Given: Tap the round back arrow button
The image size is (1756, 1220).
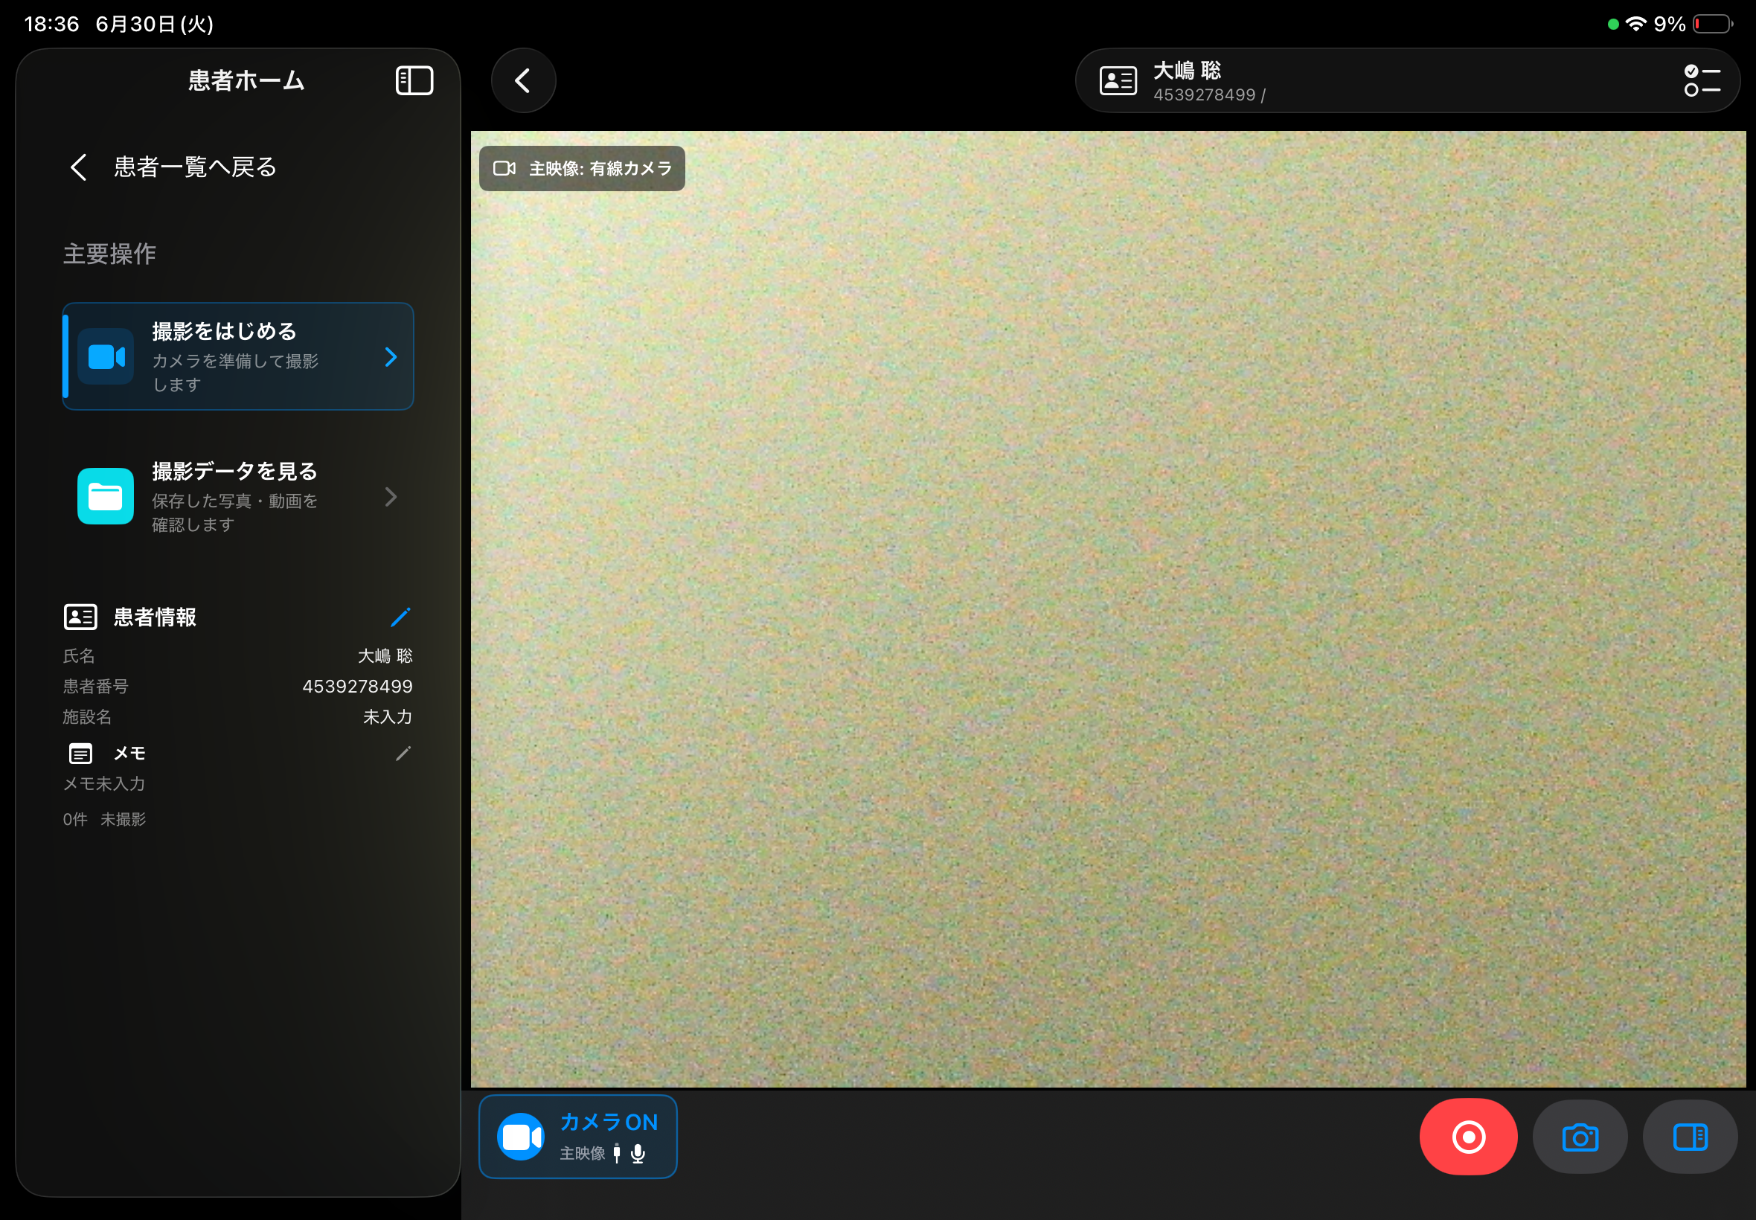Looking at the screenshot, I should tap(523, 80).
